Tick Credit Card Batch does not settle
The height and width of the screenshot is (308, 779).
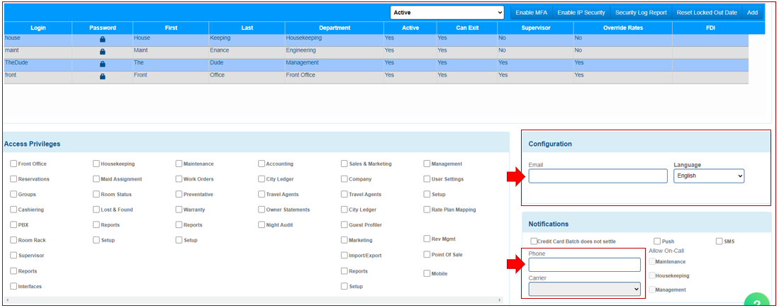534,241
